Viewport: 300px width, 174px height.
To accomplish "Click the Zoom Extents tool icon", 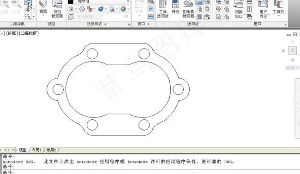I will click(28, 17).
